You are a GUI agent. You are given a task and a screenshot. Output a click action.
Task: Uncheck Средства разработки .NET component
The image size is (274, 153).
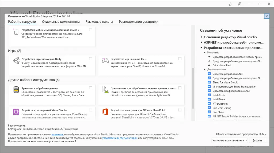click(209, 74)
